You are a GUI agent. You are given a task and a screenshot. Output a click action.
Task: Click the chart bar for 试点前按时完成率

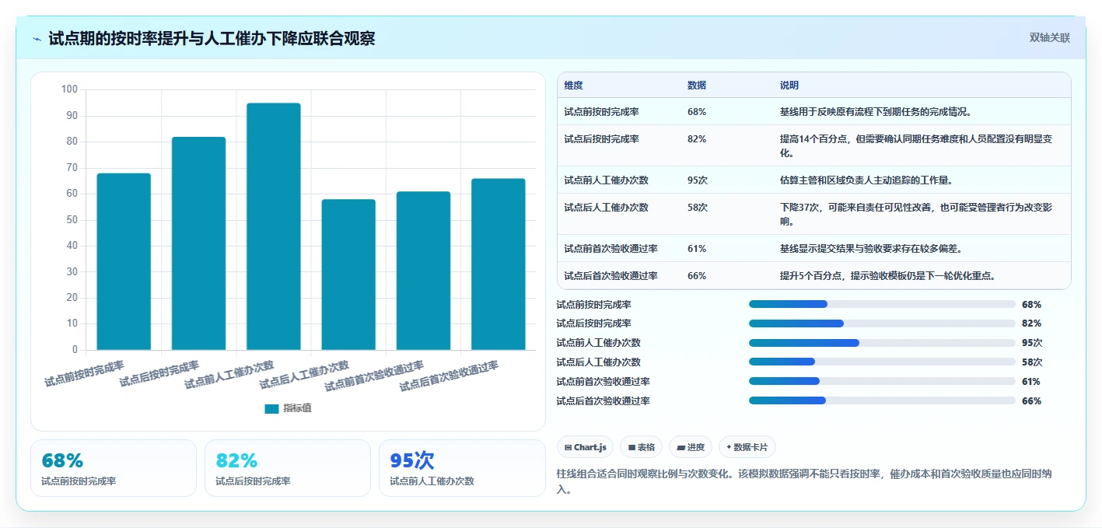click(124, 261)
